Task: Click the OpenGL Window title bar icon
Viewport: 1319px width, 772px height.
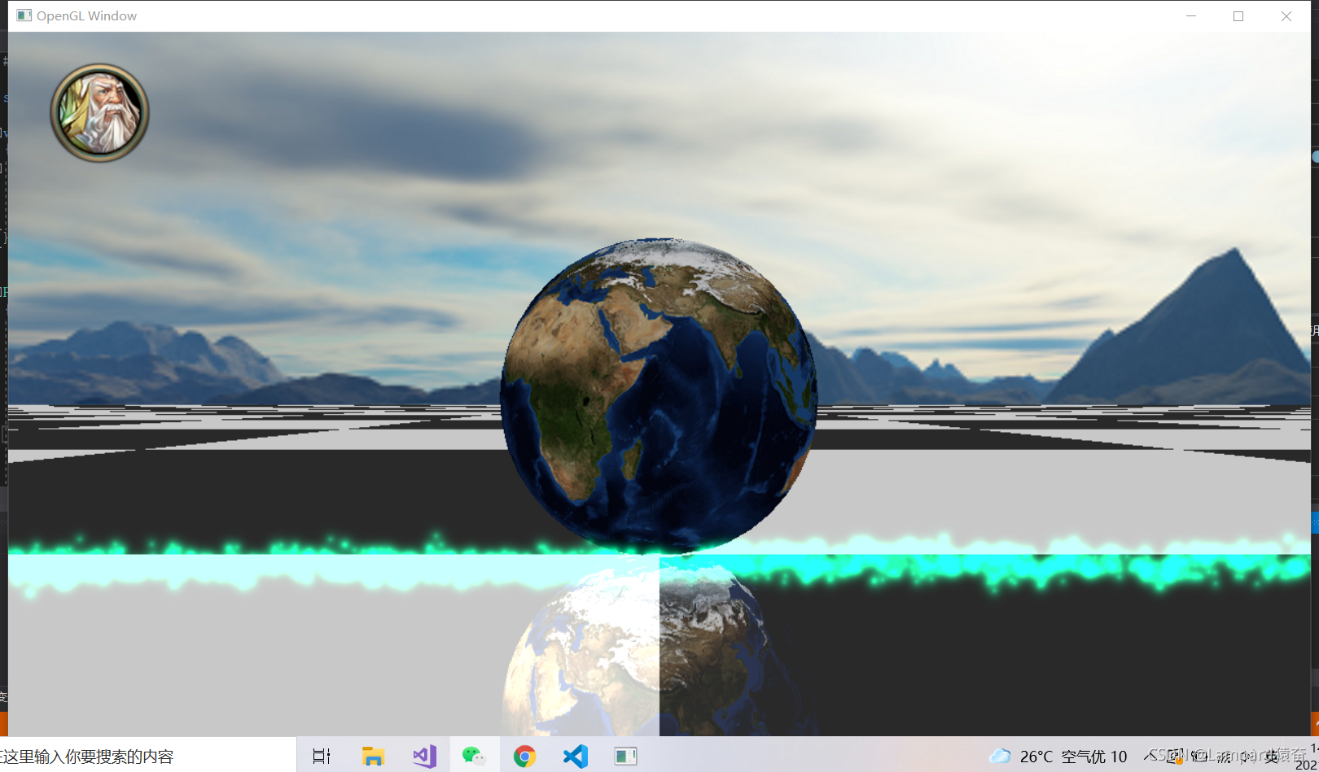Action: pyautogui.click(x=24, y=15)
